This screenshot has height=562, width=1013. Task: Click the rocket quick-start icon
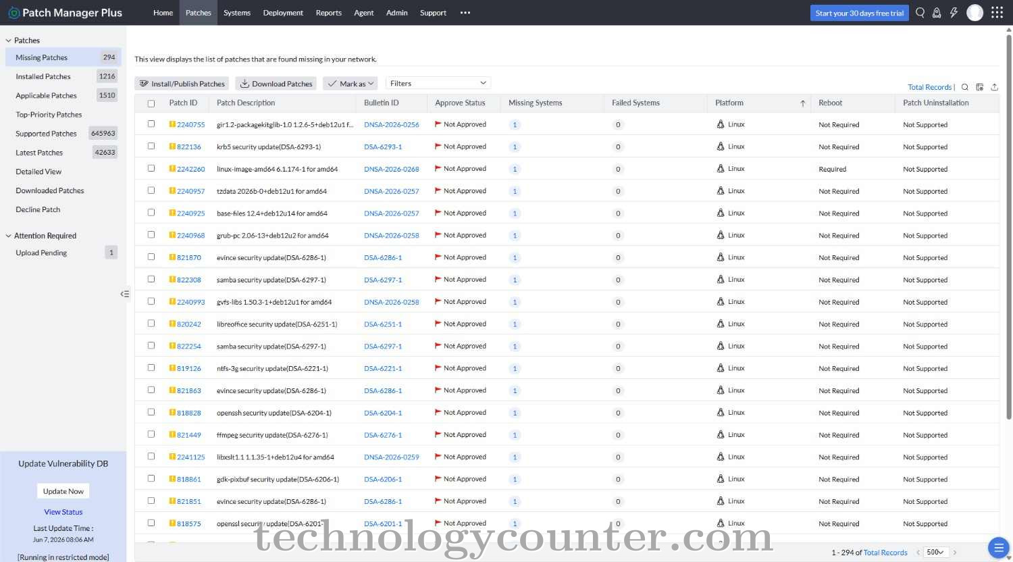[x=937, y=13]
